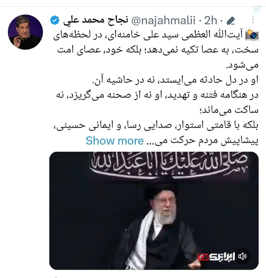
Task: Open the author's profile picture
Action: [25, 32]
